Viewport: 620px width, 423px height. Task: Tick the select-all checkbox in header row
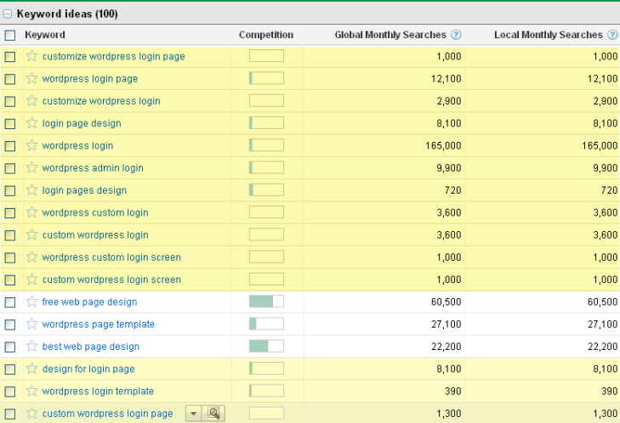pyautogui.click(x=10, y=36)
